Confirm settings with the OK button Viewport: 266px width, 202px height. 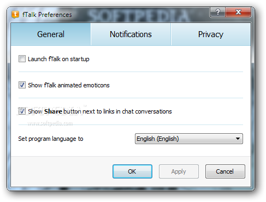point(132,171)
